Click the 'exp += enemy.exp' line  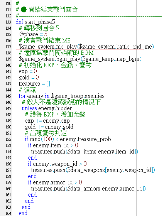(47, 121)
